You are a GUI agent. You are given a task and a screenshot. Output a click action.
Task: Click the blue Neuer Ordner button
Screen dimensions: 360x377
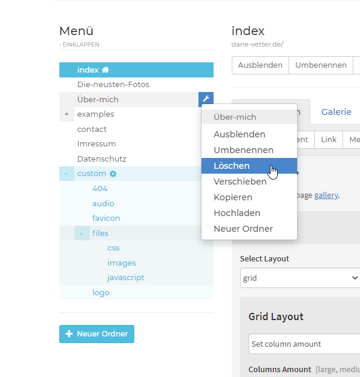coord(97,334)
